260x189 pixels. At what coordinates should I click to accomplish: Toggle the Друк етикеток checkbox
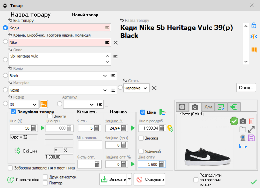(x=45, y=177)
